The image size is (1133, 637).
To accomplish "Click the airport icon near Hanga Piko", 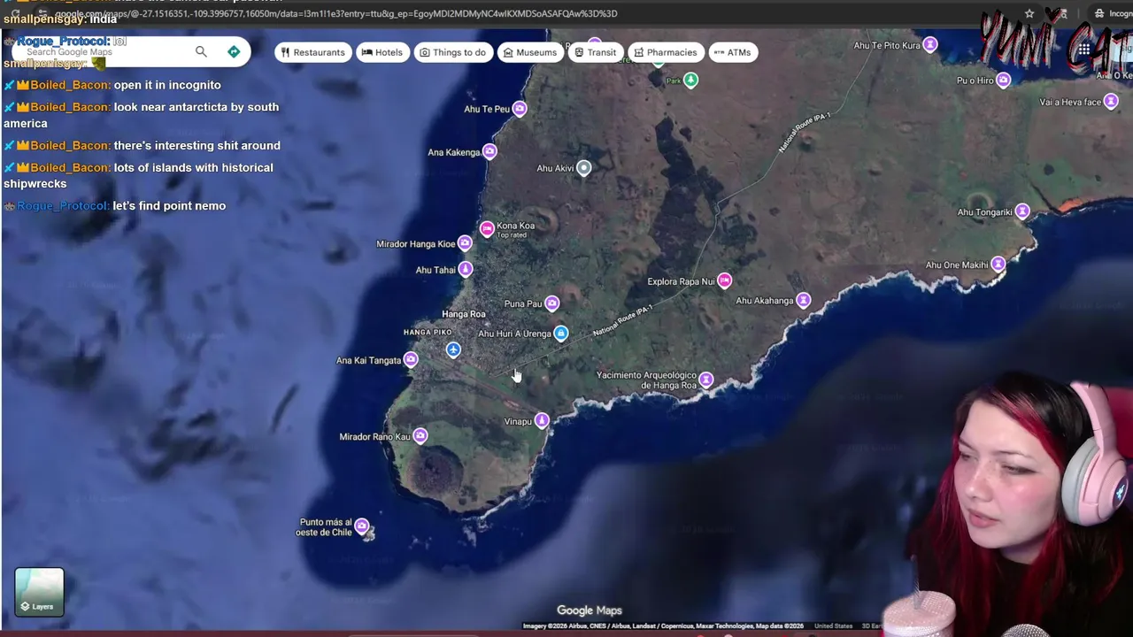I will (453, 349).
